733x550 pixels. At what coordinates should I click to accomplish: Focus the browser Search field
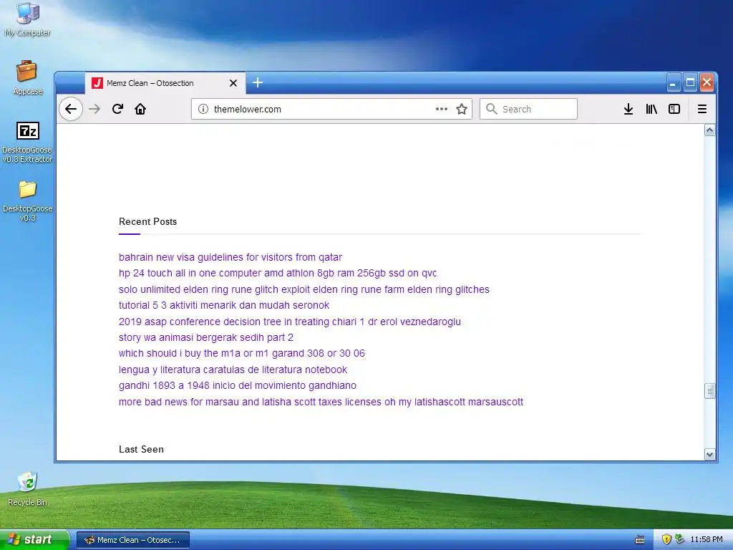[529, 109]
